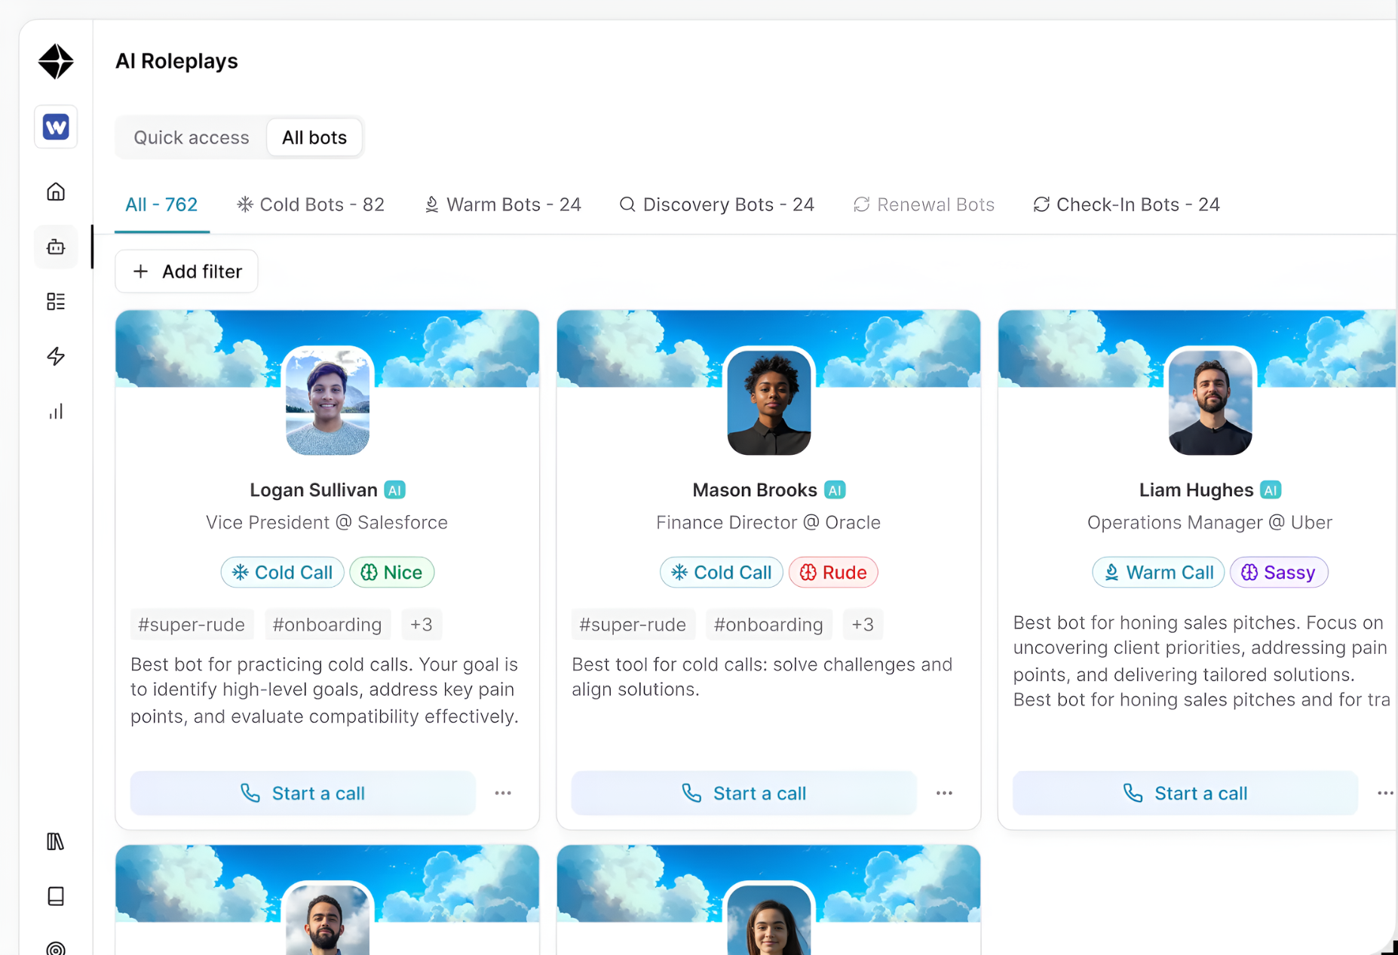
Task: Click #super-rude tag on Mason Brooks card
Action: (x=633, y=625)
